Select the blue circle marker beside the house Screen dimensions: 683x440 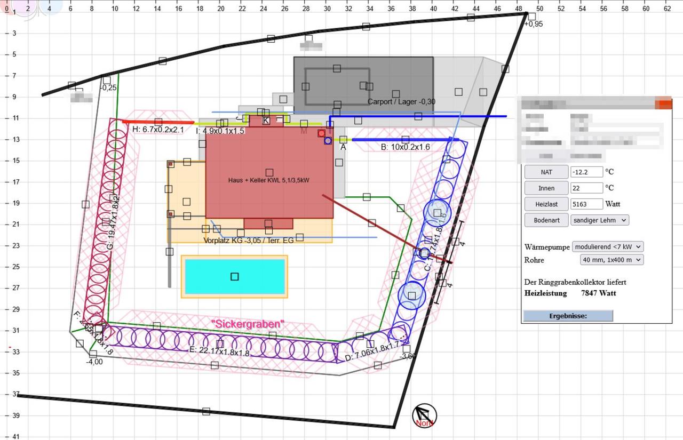(x=328, y=141)
